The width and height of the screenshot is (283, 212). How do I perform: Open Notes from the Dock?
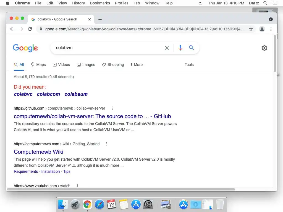[x=124, y=204]
